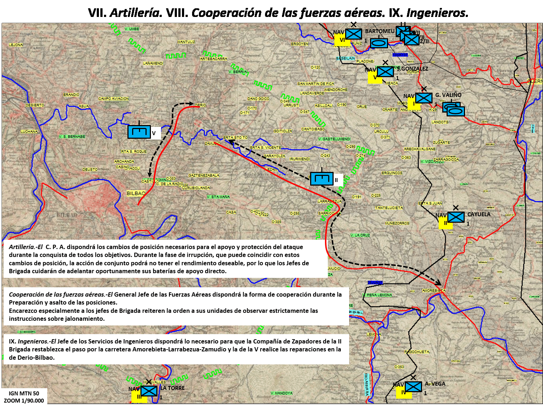The image size is (543, 408).
Task: Click the yellow VI brigade number box
Action: tap(342, 40)
